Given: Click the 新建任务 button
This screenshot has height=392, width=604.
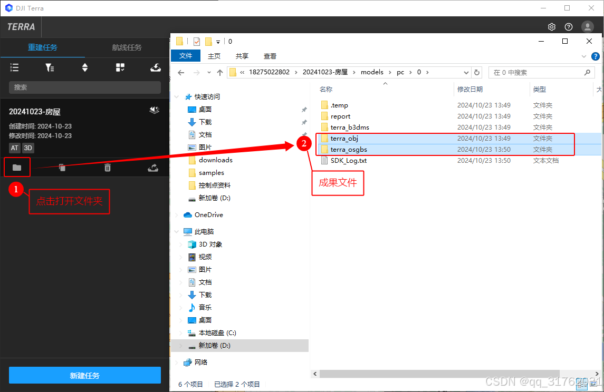Looking at the screenshot, I should (x=85, y=375).
